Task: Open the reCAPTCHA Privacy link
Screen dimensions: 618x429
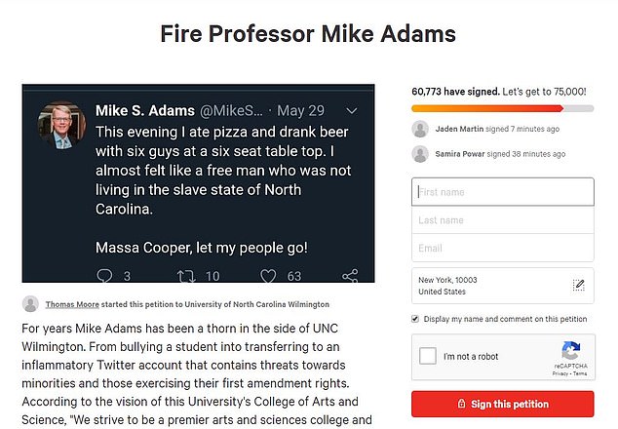Action: 560,373
